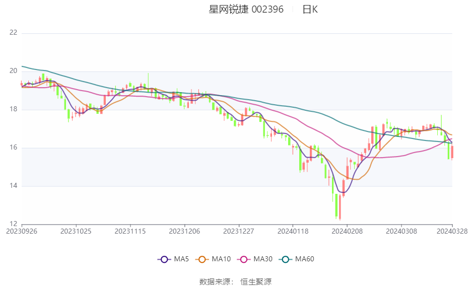Select the 日K chart type label

pyautogui.click(x=310, y=10)
